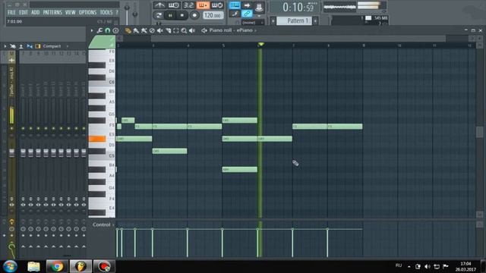The image size is (486, 273).
Task: Click the C5 note in piano roll
Action: pyautogui.click(x=169, y=151)
